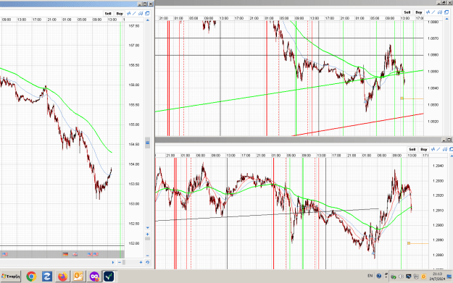
Task: Click horizontal zoom slider handle below left chart
Action: coord(124,262)
